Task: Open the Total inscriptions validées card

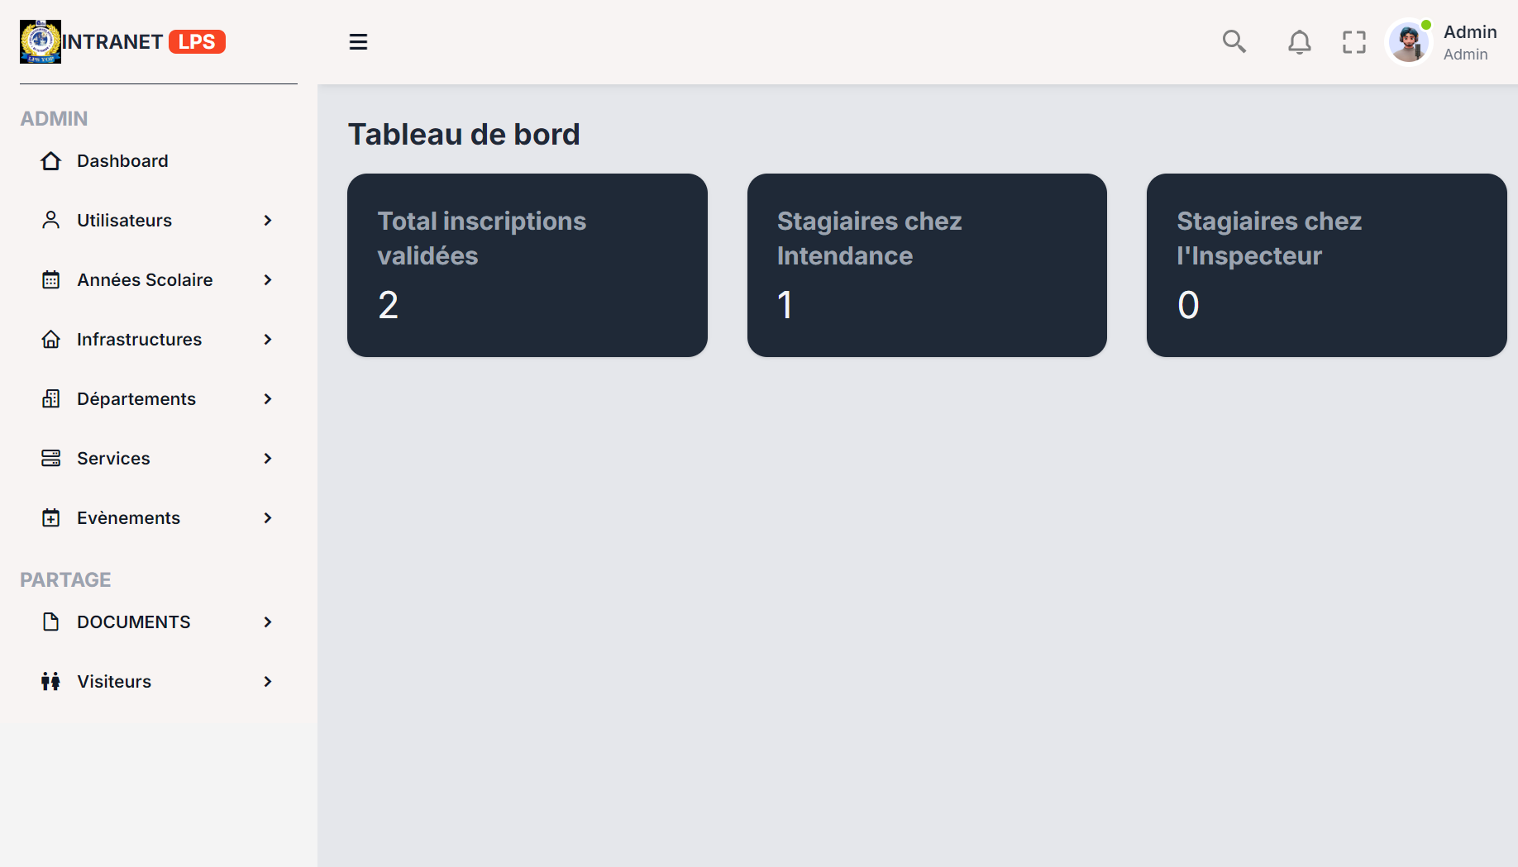Action: click(527, 265)
